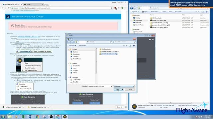Viewport: 213px width, 119px height.
Task: Click New folder in Explorer toolbar
Action: click(178, 12)
